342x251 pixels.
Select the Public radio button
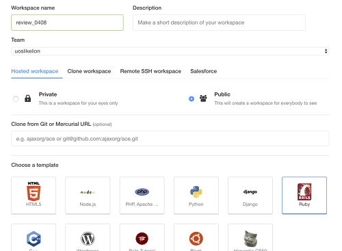[192, 98]
